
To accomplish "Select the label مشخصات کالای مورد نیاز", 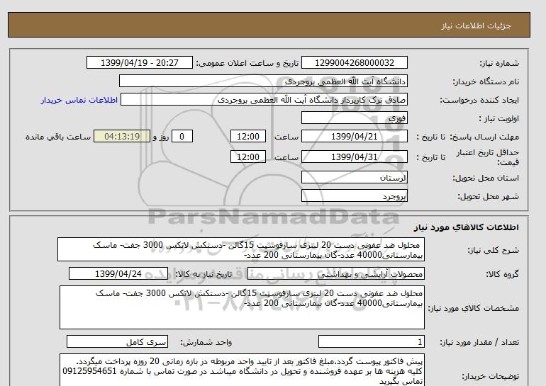I will click(x=473, y=308).
